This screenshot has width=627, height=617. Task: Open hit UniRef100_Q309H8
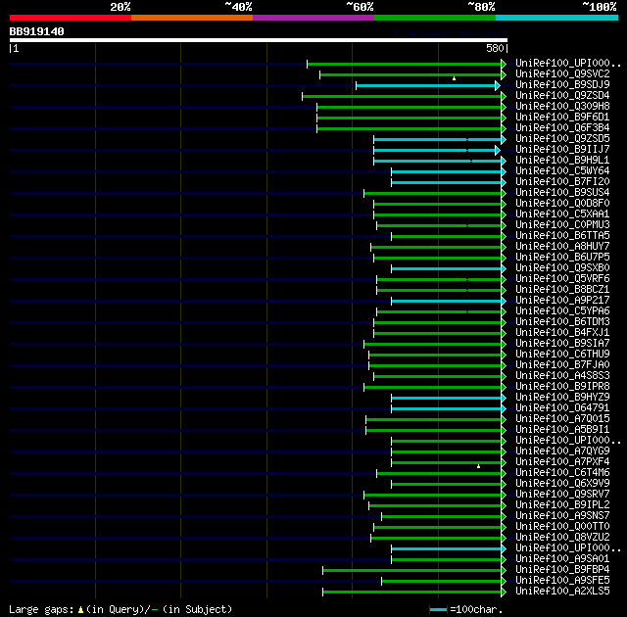click(x=562, y=107)
